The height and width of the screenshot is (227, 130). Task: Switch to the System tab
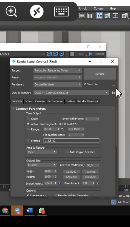[x=70, y=101]
